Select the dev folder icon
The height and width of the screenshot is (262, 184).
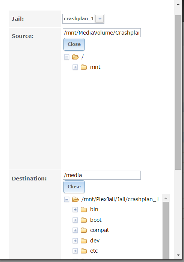(84, 241)
